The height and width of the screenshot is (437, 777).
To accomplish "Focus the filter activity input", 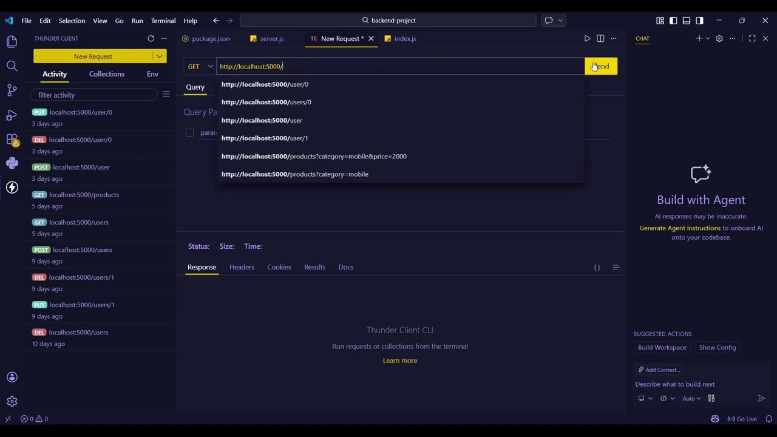I will 95,95.
